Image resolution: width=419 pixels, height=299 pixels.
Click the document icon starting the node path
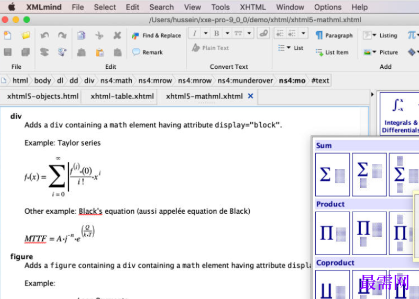point(4,80)
